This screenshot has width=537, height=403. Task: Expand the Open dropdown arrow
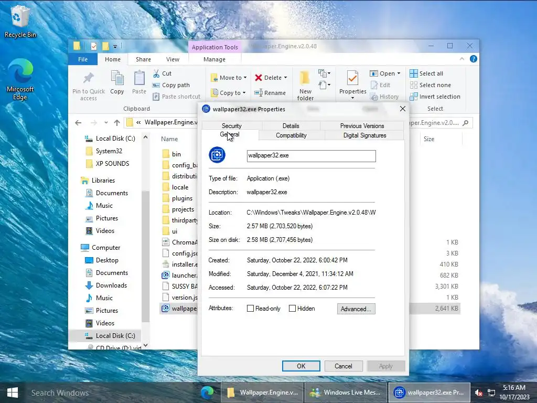coord(399,73)
